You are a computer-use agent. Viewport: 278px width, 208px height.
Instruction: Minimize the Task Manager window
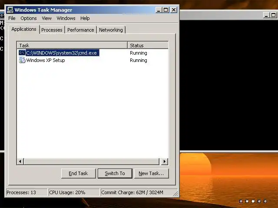point(159,10)
